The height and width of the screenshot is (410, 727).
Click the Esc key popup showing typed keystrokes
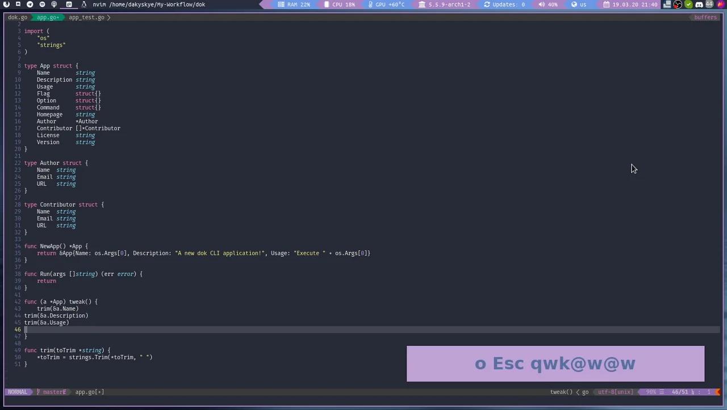pos(510,363)
